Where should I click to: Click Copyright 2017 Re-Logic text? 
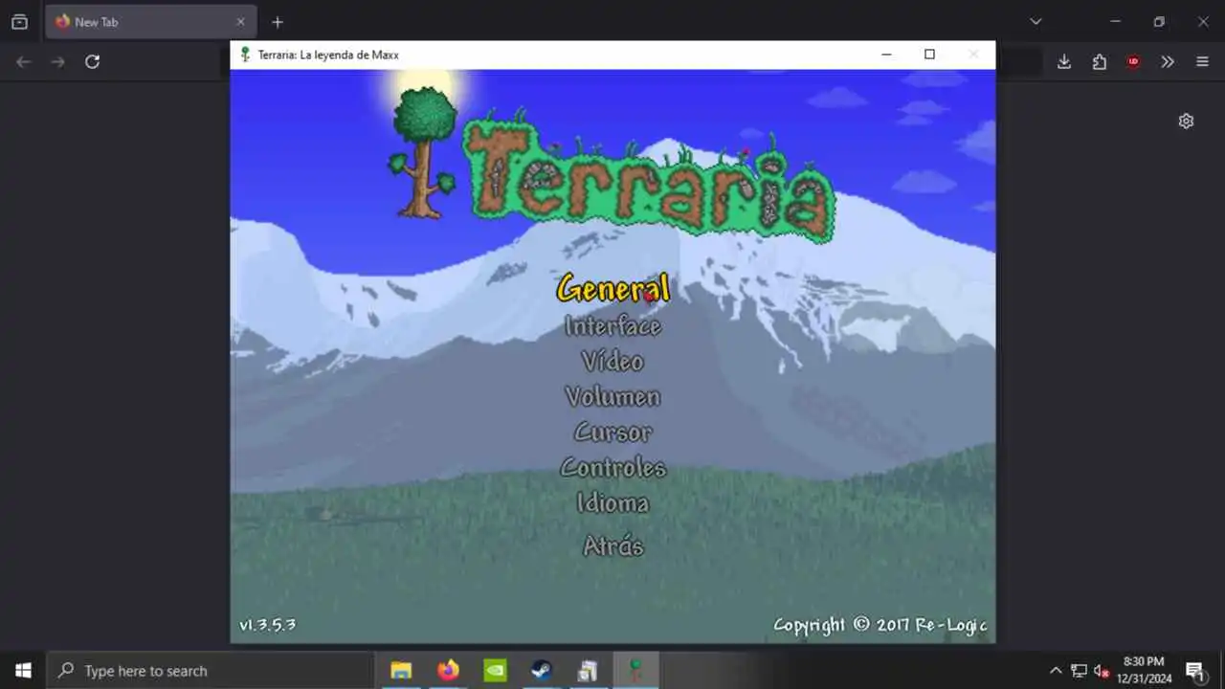[x=880, y=625]
